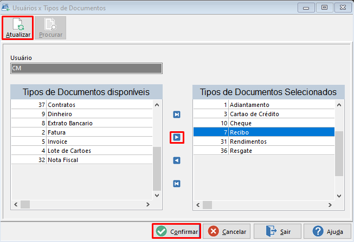
Task: Click the Sair button
Action: point(278,231)
